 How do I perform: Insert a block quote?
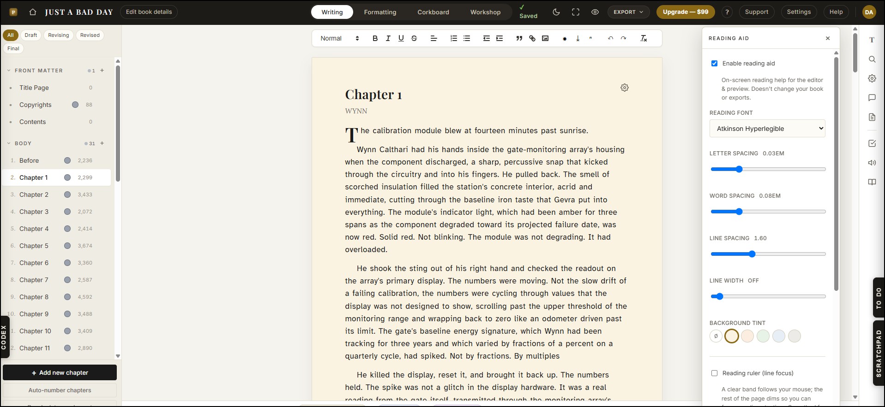pyautogui.click(x=519, y=38)
